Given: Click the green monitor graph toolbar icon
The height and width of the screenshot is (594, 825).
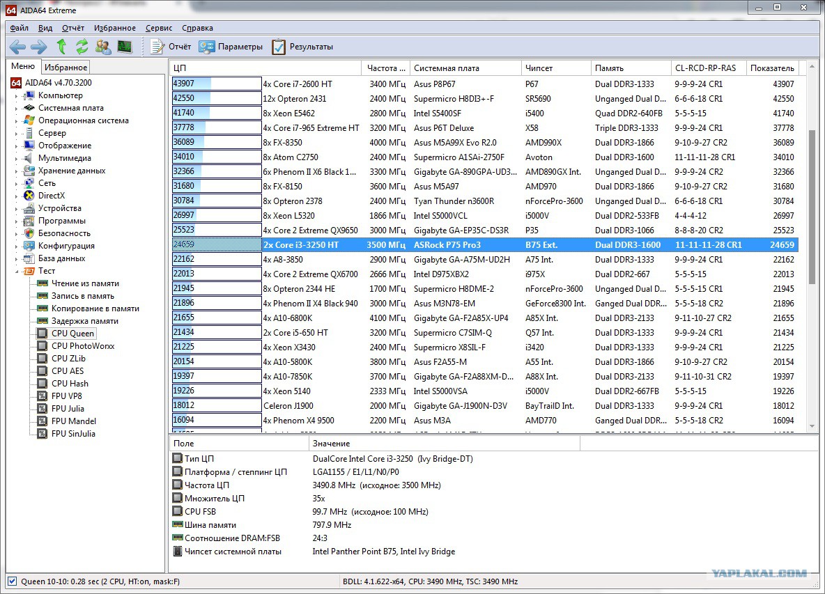Looking at the screenshot, I should pos(125,47).
